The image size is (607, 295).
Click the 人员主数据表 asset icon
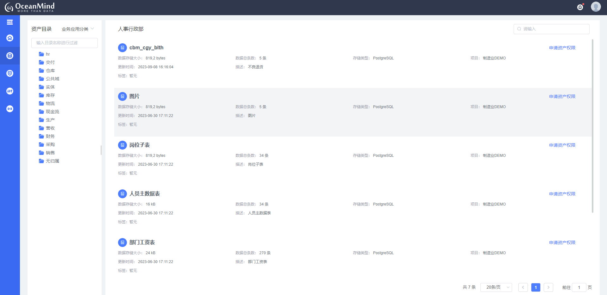coord(122,194)
